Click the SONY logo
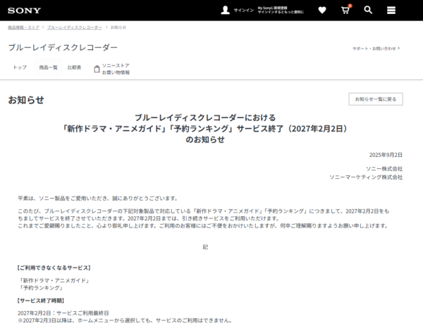Screen dimensions: 423x326 (24, 11)
